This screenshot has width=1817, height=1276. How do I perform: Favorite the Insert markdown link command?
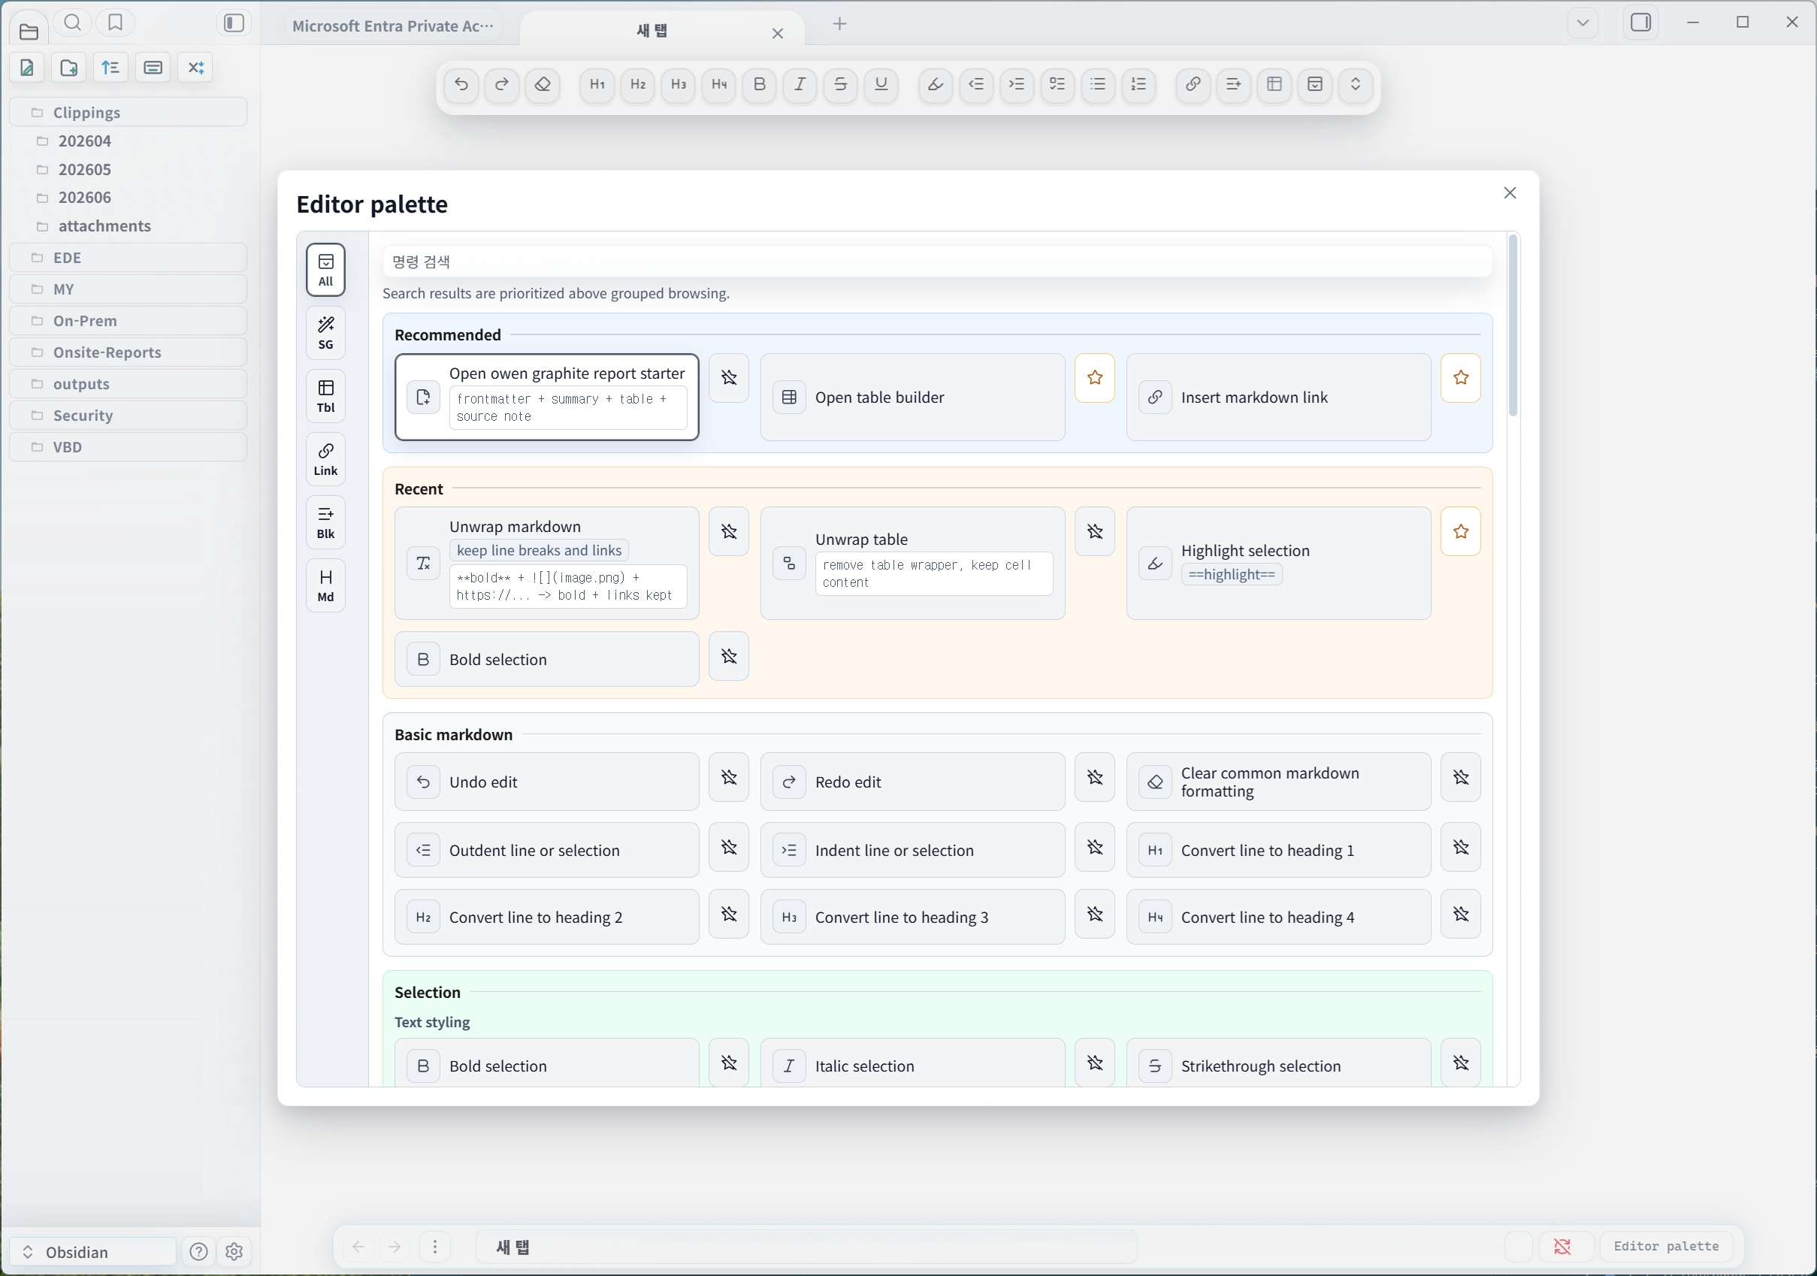(1461, 377)
